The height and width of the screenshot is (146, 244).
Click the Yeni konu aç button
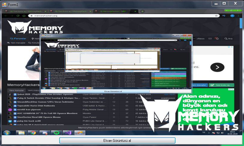[x=221, y=85]
